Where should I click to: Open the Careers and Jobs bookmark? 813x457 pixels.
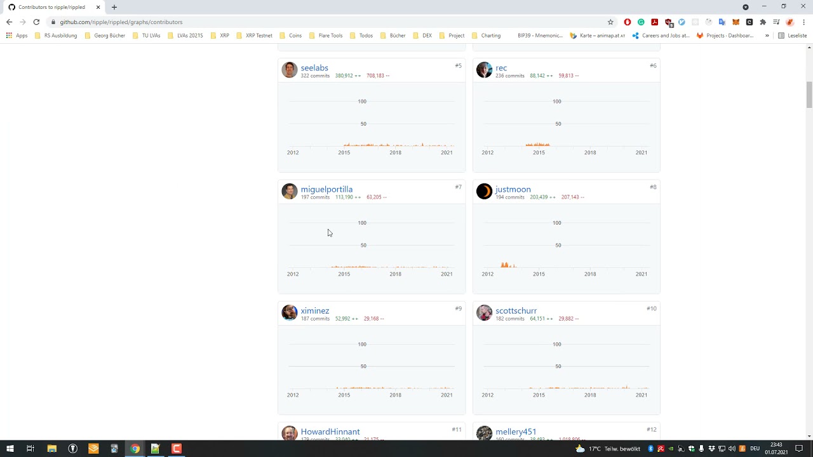click(x=661, y=36)
